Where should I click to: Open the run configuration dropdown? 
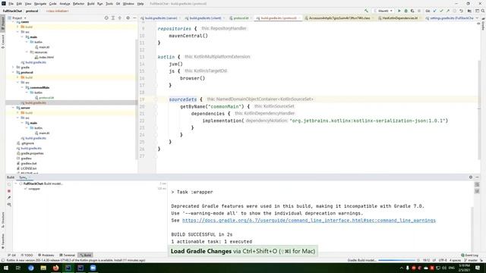(x=383, y=11)
